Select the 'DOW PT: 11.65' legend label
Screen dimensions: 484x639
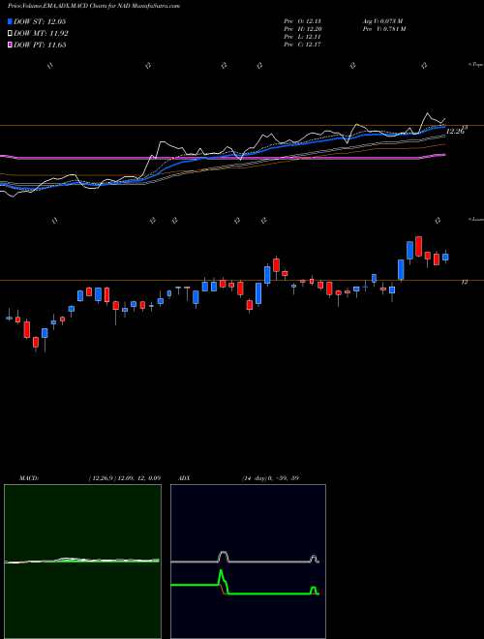click(40, 45)
